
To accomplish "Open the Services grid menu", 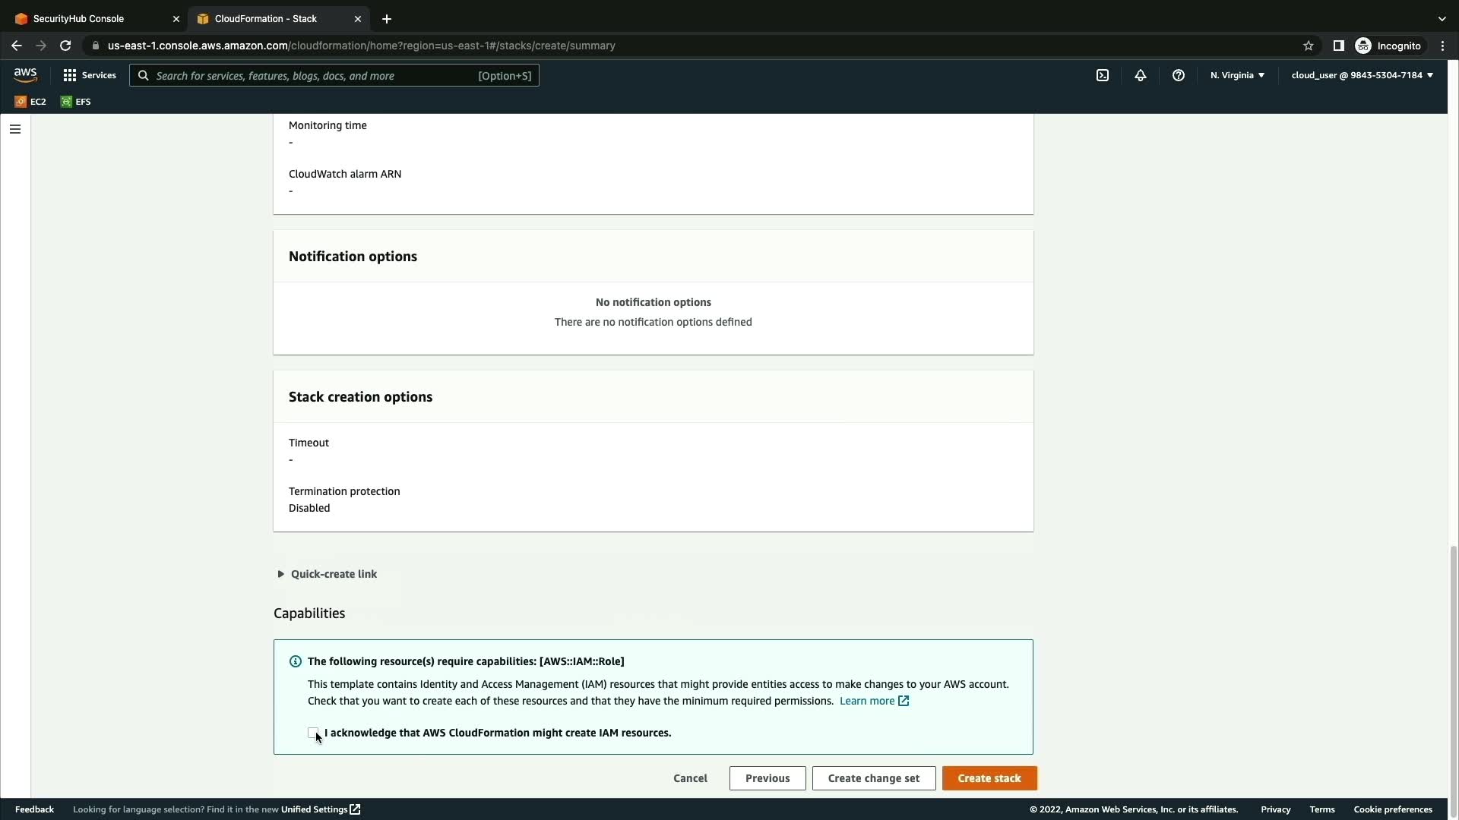I will click(x=90, y=75).
